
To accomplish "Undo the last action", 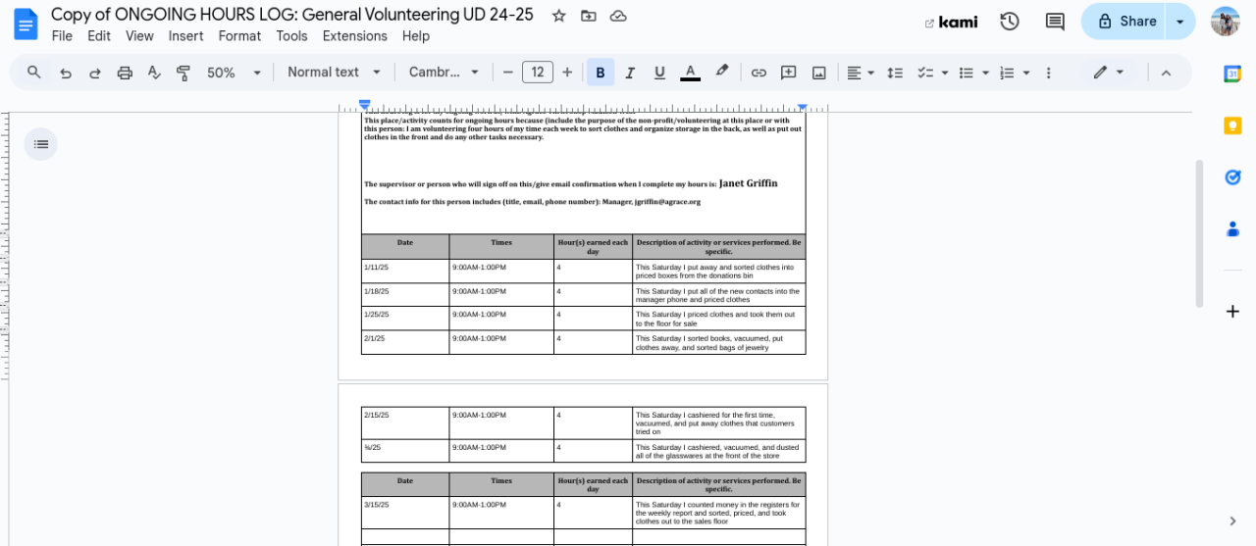I will (x=65, y=73).
